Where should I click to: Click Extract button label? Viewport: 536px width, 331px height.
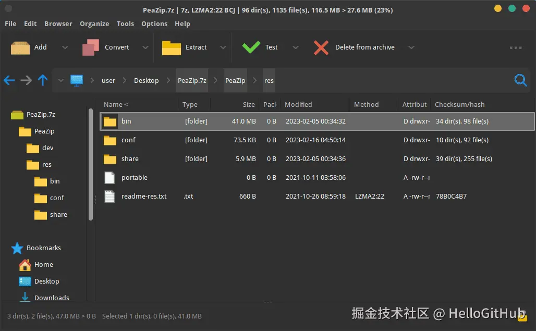tap(196, 47)
